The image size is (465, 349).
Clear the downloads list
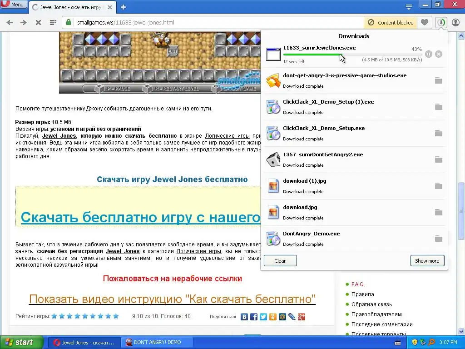click(280, 260)
